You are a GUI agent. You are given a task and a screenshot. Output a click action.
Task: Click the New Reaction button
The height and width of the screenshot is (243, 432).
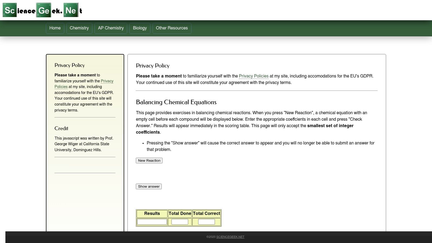(149, 160)
